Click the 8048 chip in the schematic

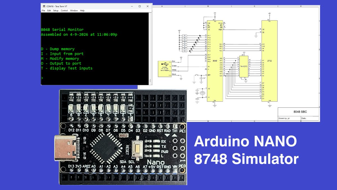pyautogui.click(x=215, y=61)
